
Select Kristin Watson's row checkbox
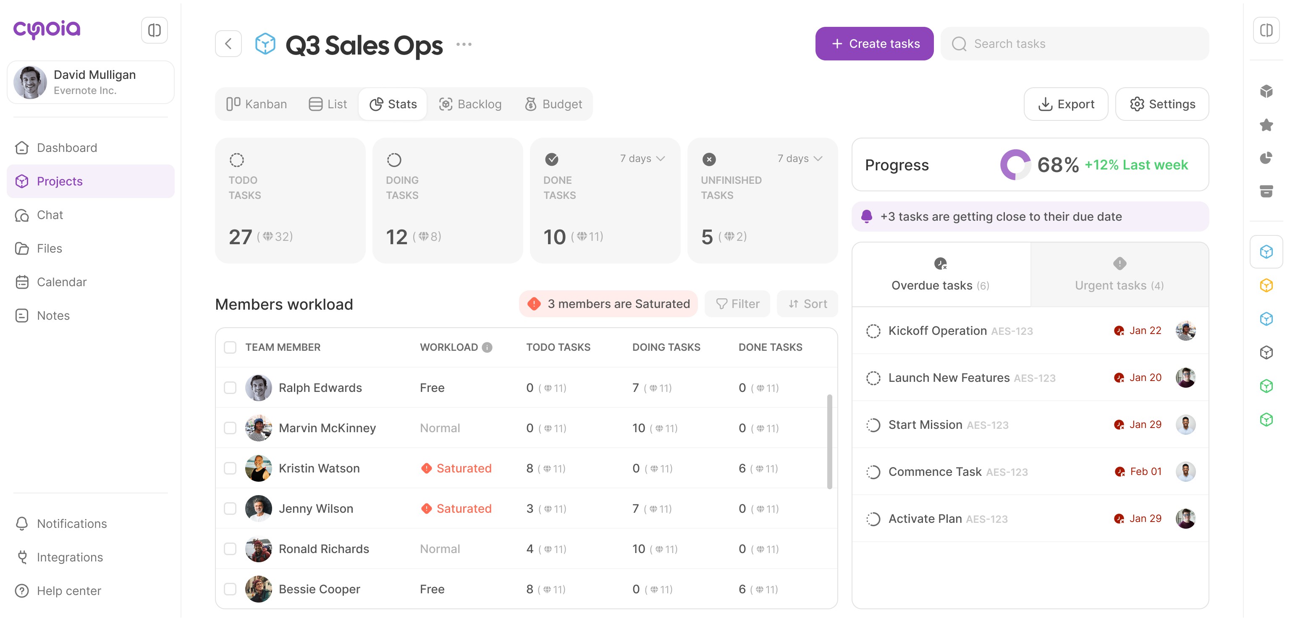click(230, 468)
